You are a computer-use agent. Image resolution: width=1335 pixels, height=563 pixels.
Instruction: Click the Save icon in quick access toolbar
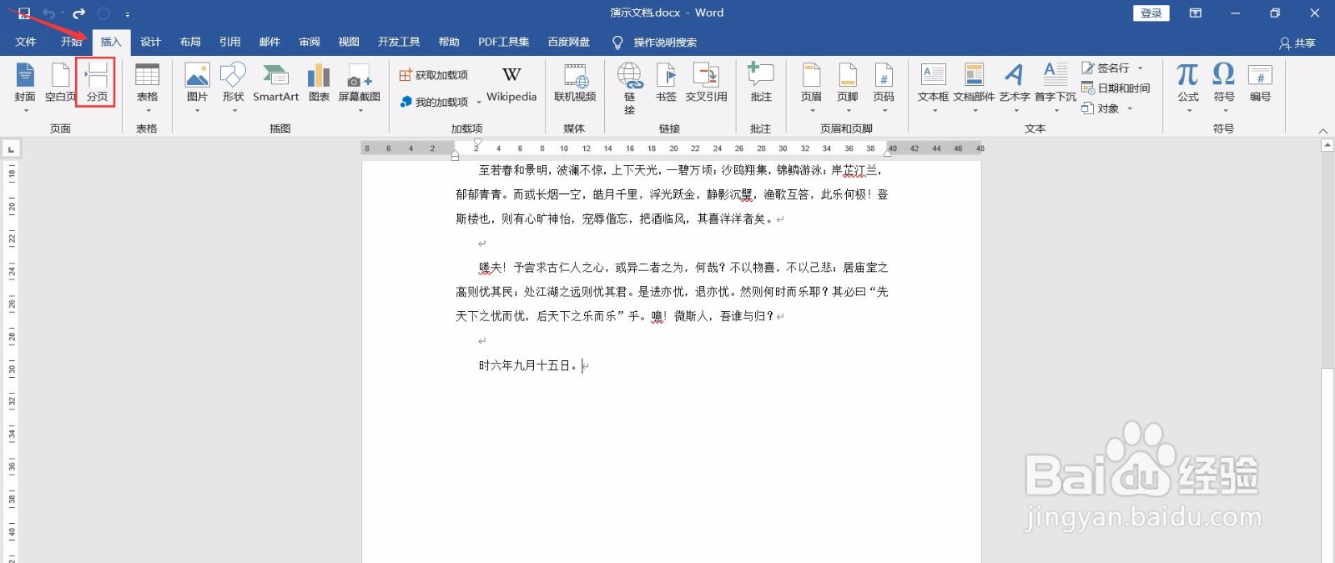point(24,13)
